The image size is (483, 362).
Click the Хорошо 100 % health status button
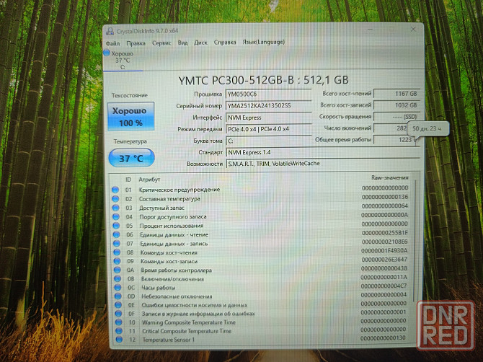131,117
